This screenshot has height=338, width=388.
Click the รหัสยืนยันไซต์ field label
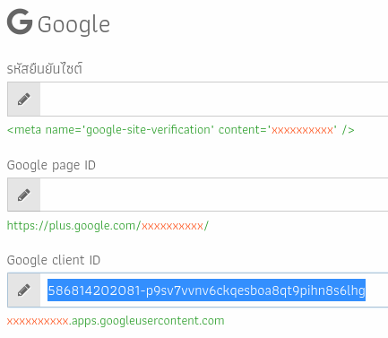45,68
